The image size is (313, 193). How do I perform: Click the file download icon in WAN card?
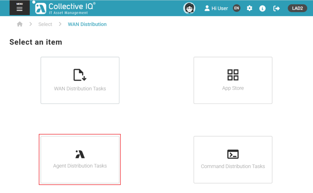[80, 75]
